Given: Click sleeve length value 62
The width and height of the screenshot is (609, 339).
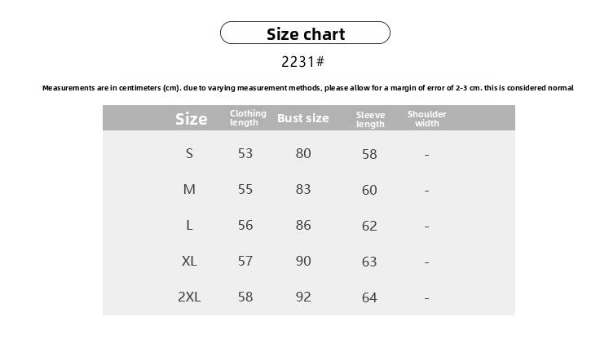Looking at the screenshot, I should click(x=369, y=226).
